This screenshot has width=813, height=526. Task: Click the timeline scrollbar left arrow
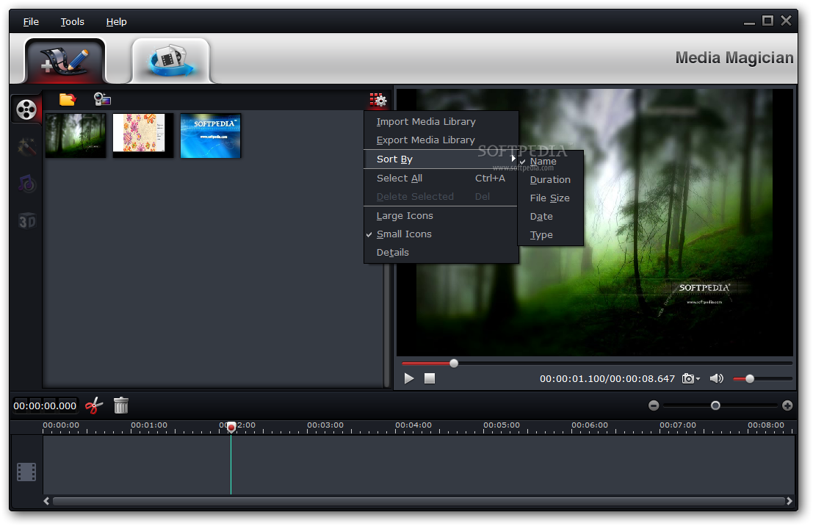[47, 501]
